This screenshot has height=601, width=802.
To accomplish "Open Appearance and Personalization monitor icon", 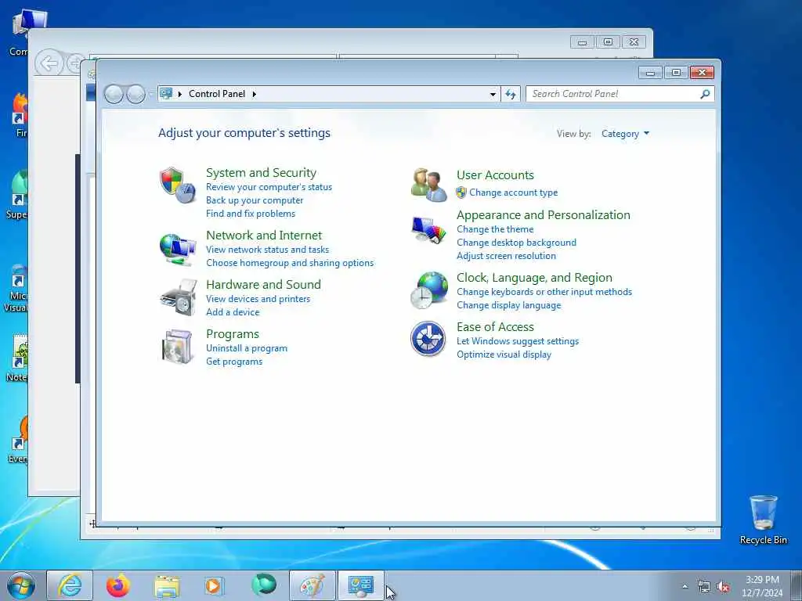I will pyautogui.click(x=428, y=230).
